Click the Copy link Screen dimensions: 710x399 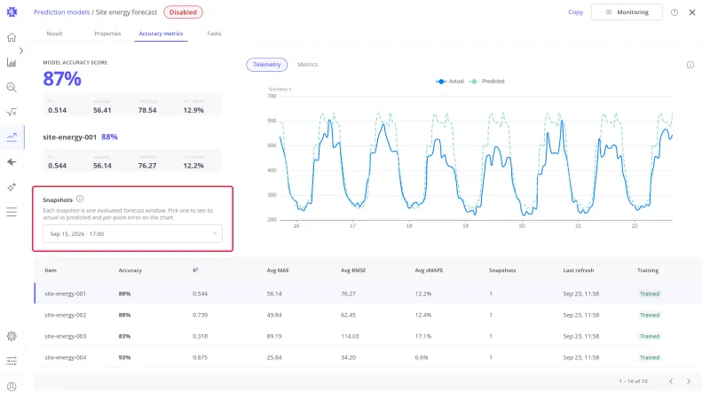(575, 12)
